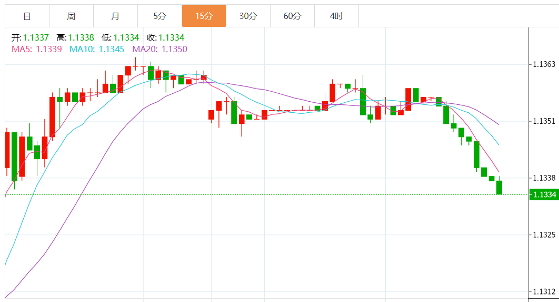Click the 高 high price value
The width and height of the screenshot is (559, 302).
point(81,37)
